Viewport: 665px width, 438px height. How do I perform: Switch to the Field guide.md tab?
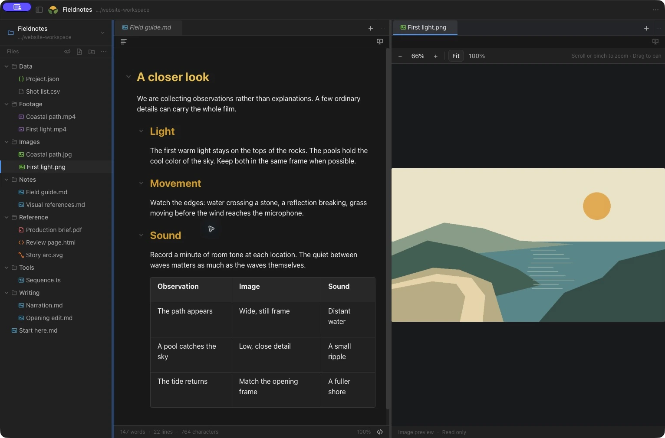pos(148,28)
